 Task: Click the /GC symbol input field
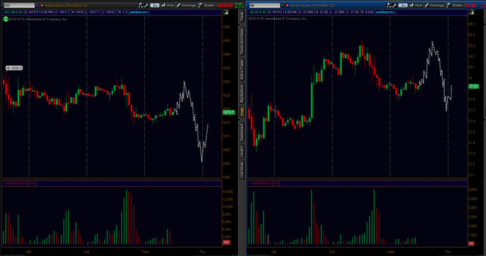(19, 5)
